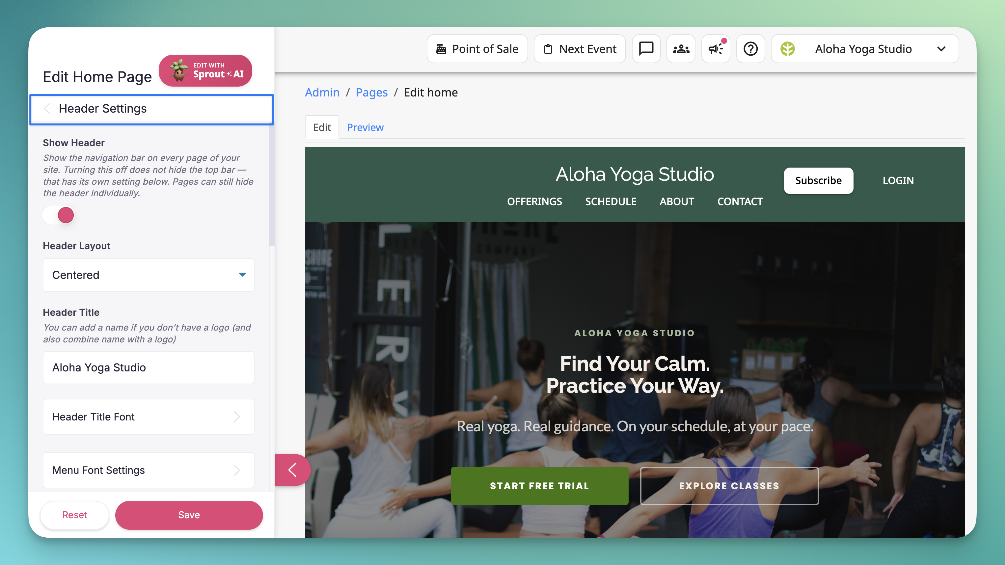The width and height of the screenshot is (1005, 565).
Task: Expand Header Title Font settings
Action: pos(148,417)
